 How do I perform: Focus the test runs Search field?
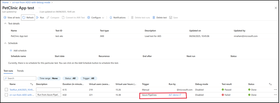(20, 78)
